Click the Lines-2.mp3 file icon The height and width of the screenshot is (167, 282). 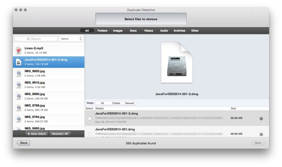(x=18, y=50)
